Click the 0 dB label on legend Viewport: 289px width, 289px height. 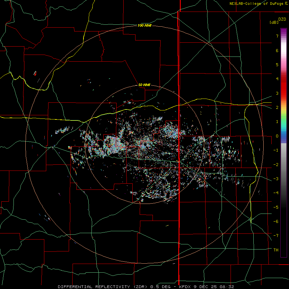pos(277,136)
